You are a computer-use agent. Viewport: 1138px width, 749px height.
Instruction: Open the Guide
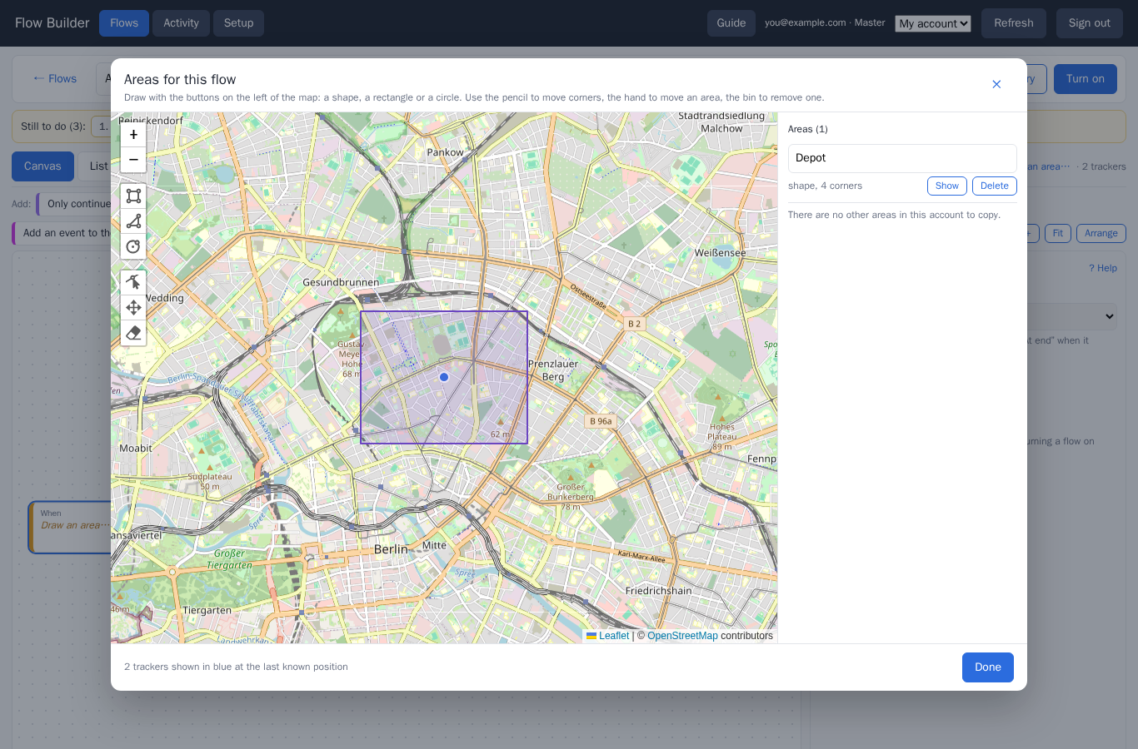[x=731, y=23]
